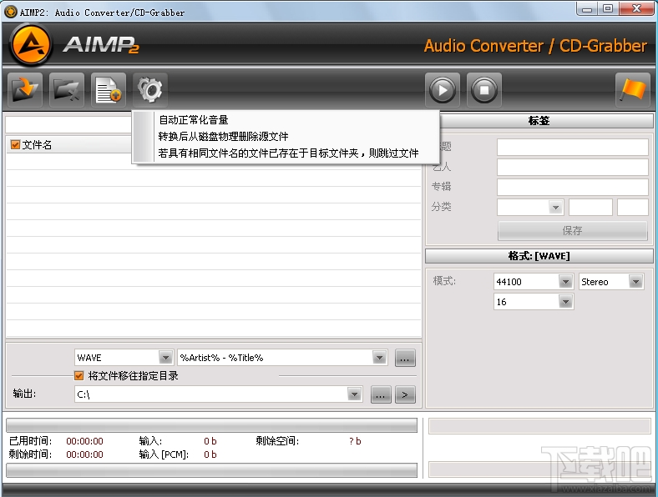Click the > button beside output path
658x497 pixels.
[x=405, y=394]
